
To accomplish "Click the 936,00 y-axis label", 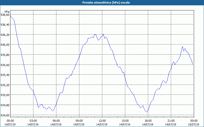I will pyautogui.click(x=5, y=45).
